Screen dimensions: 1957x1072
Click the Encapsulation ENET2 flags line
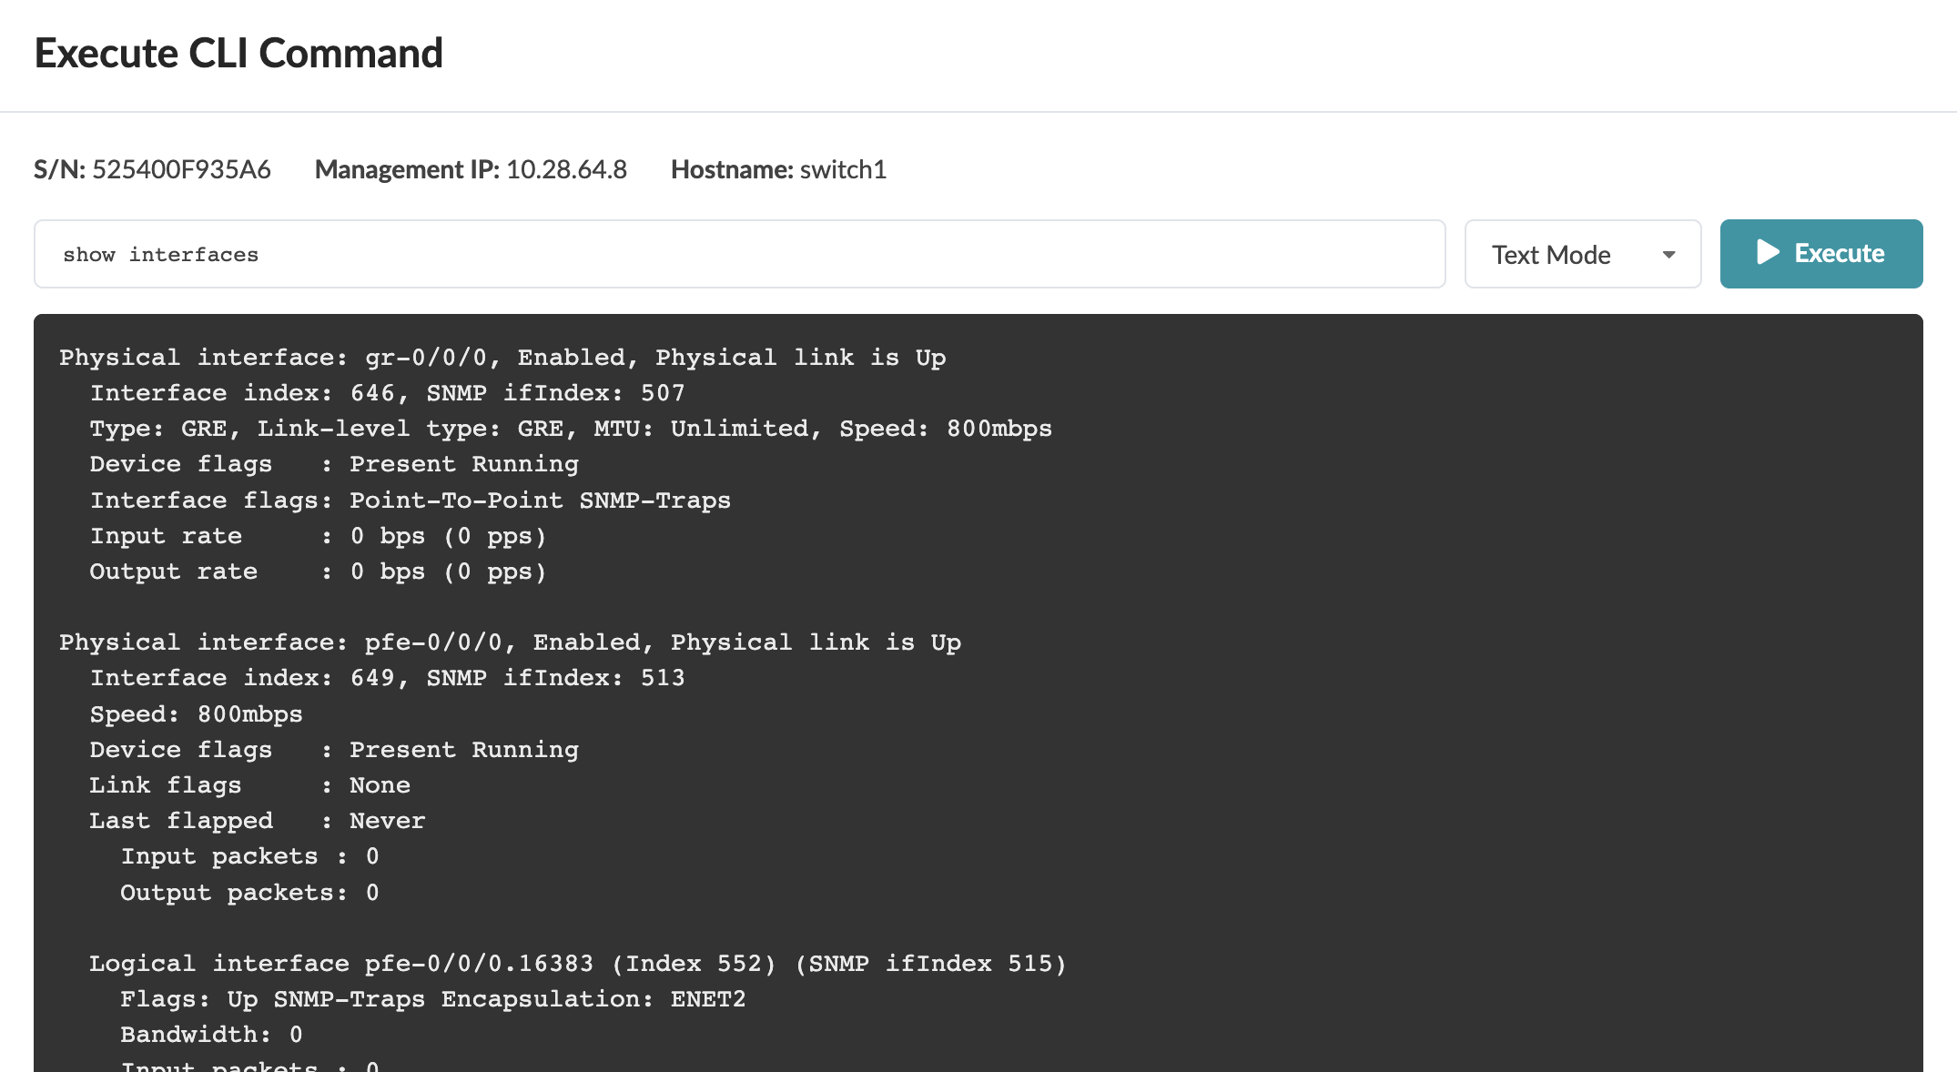pos(432,999)
